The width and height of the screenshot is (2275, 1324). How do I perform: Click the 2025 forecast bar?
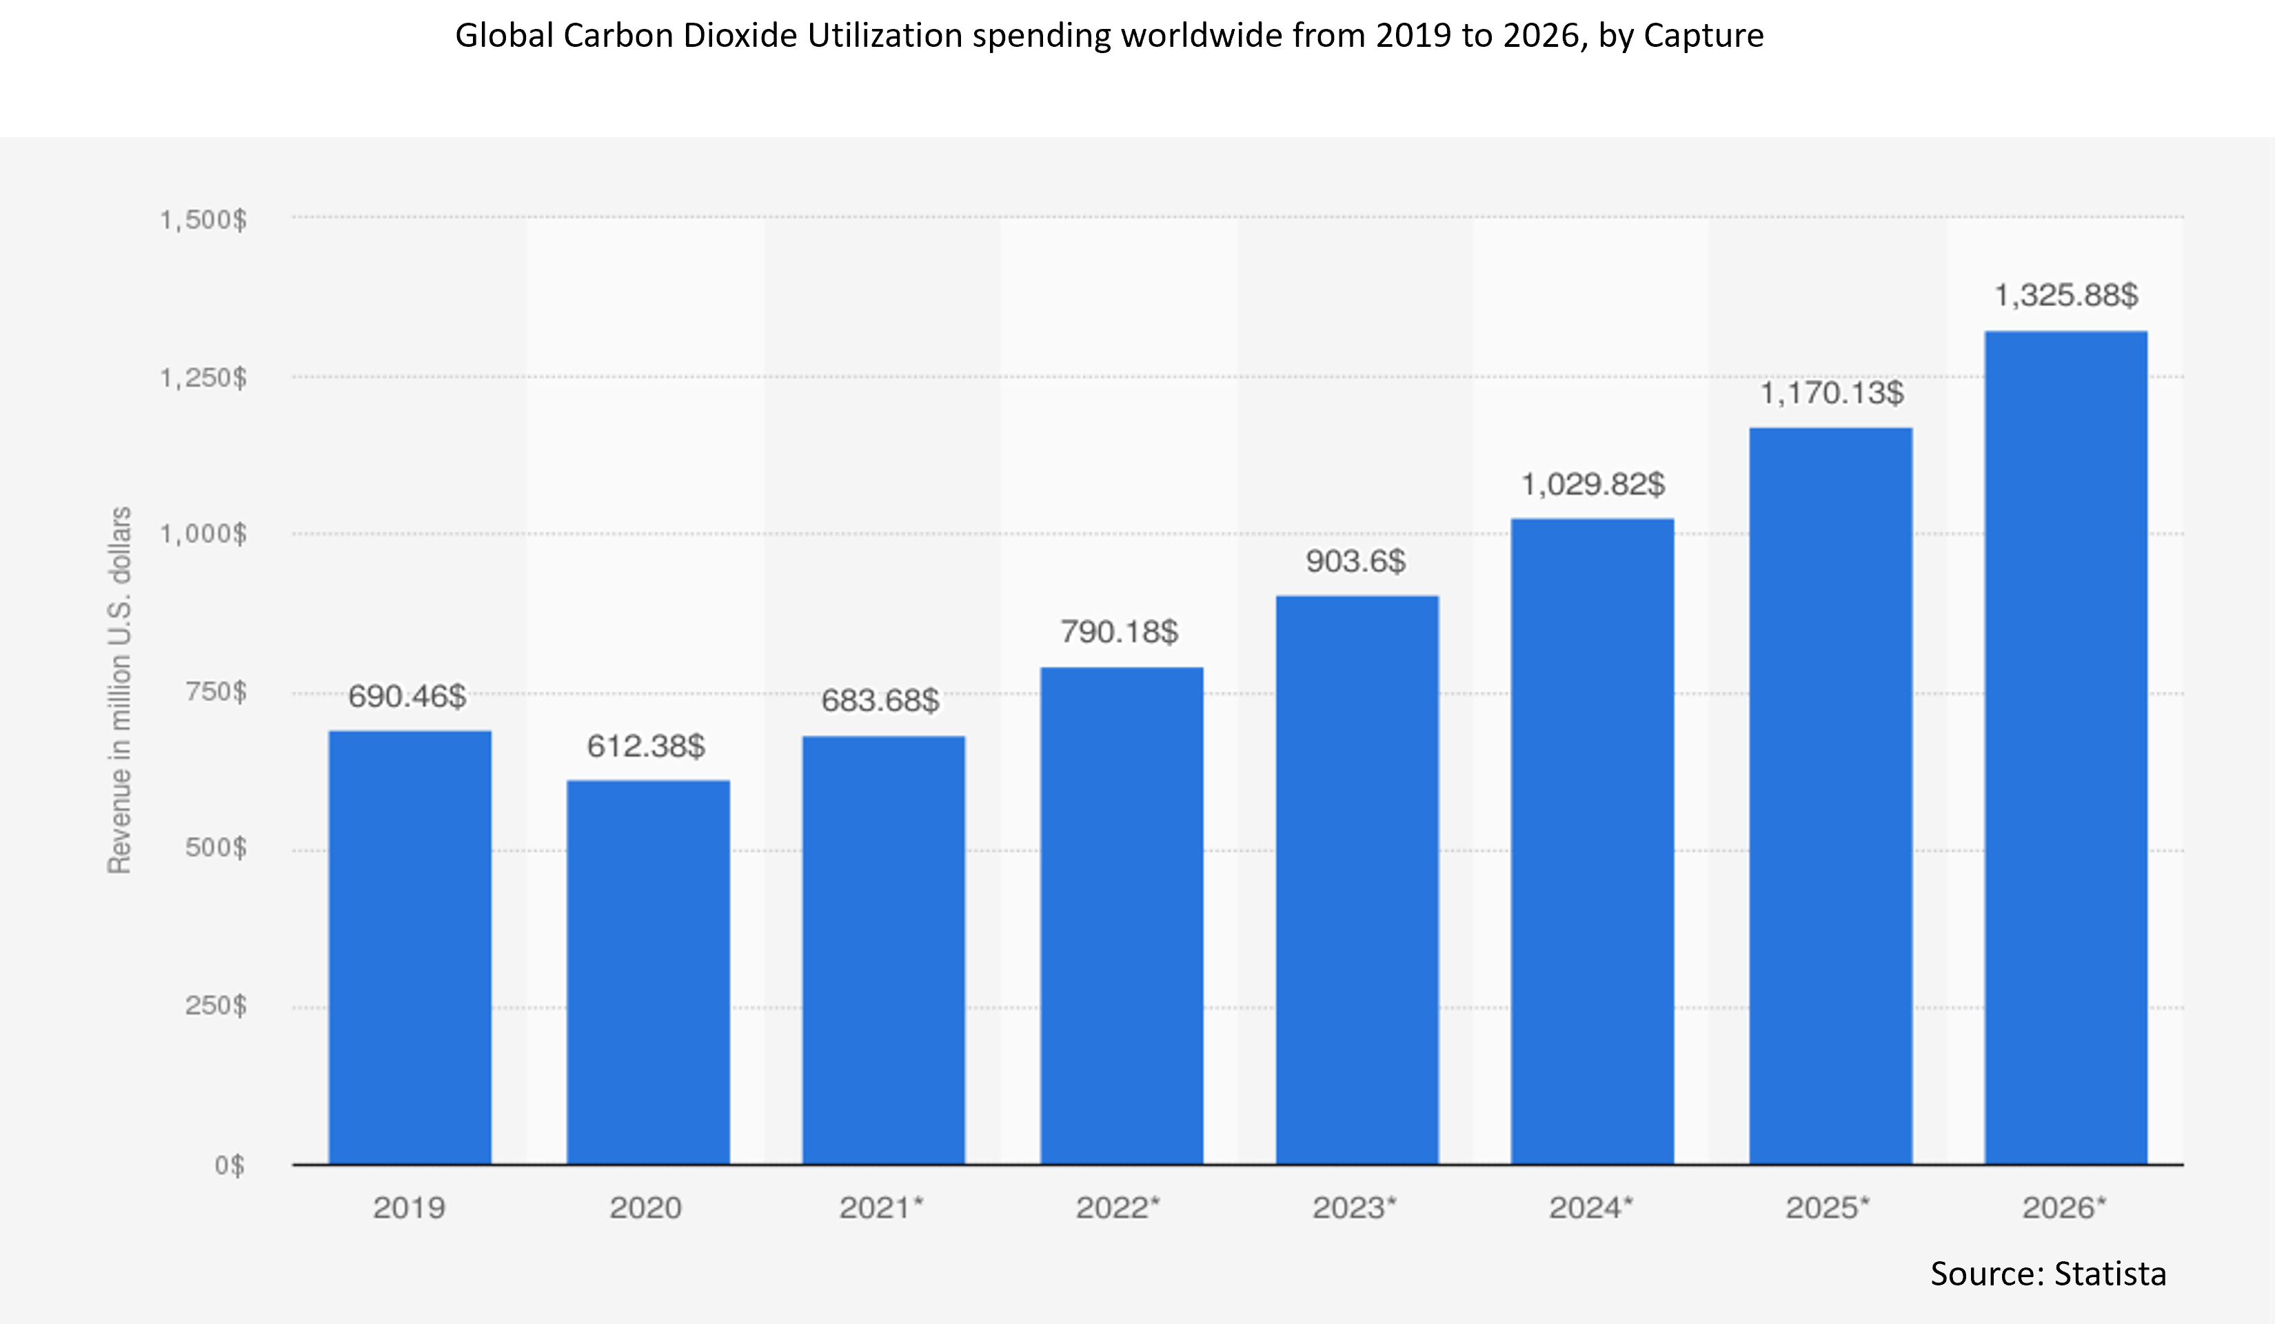[1831, 796]
